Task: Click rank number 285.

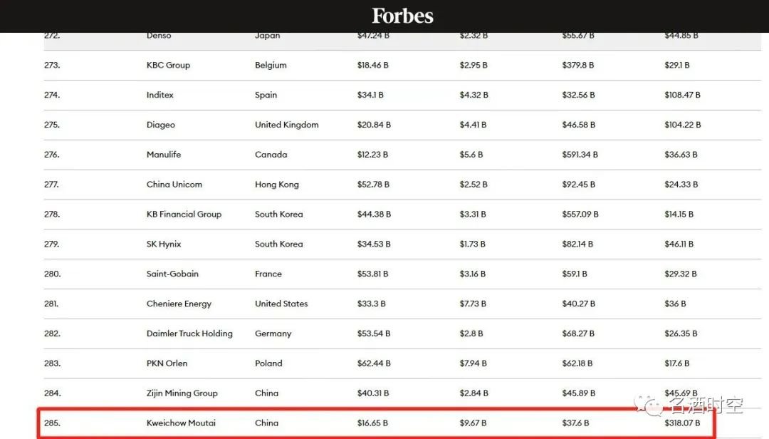Action: (53, 423)
